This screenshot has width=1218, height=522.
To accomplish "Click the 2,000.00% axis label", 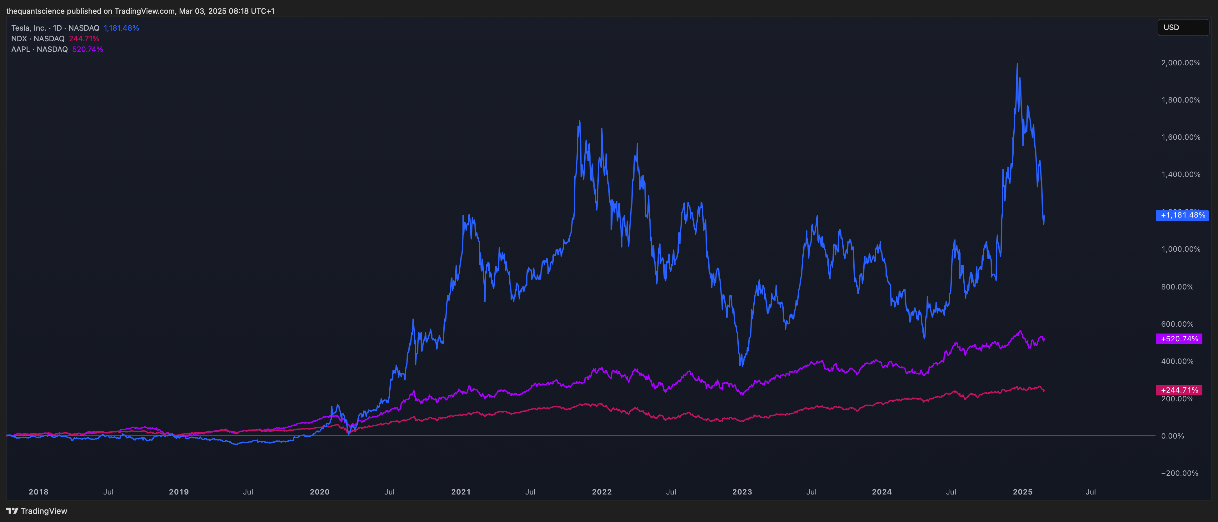I will tap(1181, 63).
